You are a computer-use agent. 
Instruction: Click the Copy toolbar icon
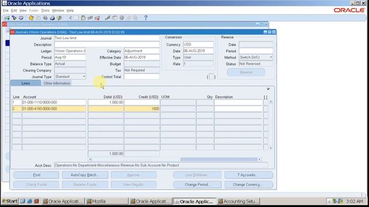pos(77,18)
